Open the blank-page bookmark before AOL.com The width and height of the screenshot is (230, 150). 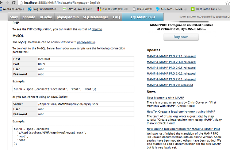142,9
